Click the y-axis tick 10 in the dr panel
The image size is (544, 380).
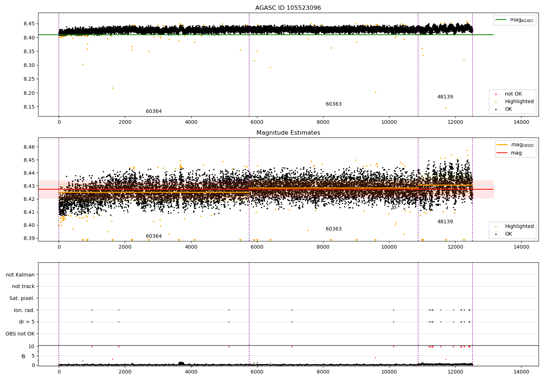coord(32,346)
